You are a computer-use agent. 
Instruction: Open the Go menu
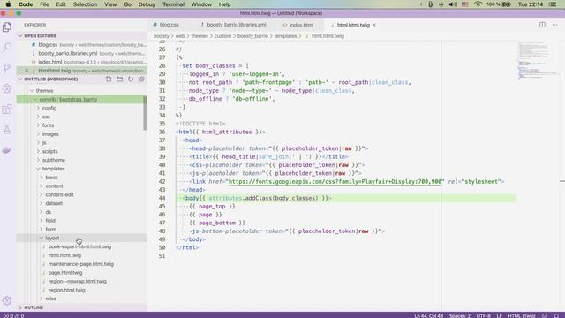tap(127, 4)
